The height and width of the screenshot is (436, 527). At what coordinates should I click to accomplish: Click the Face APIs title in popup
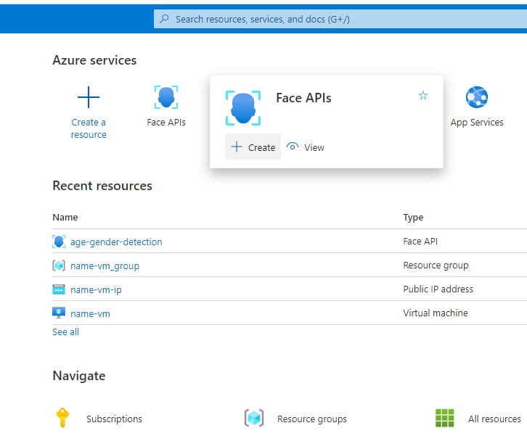click(x=303, y=98)
